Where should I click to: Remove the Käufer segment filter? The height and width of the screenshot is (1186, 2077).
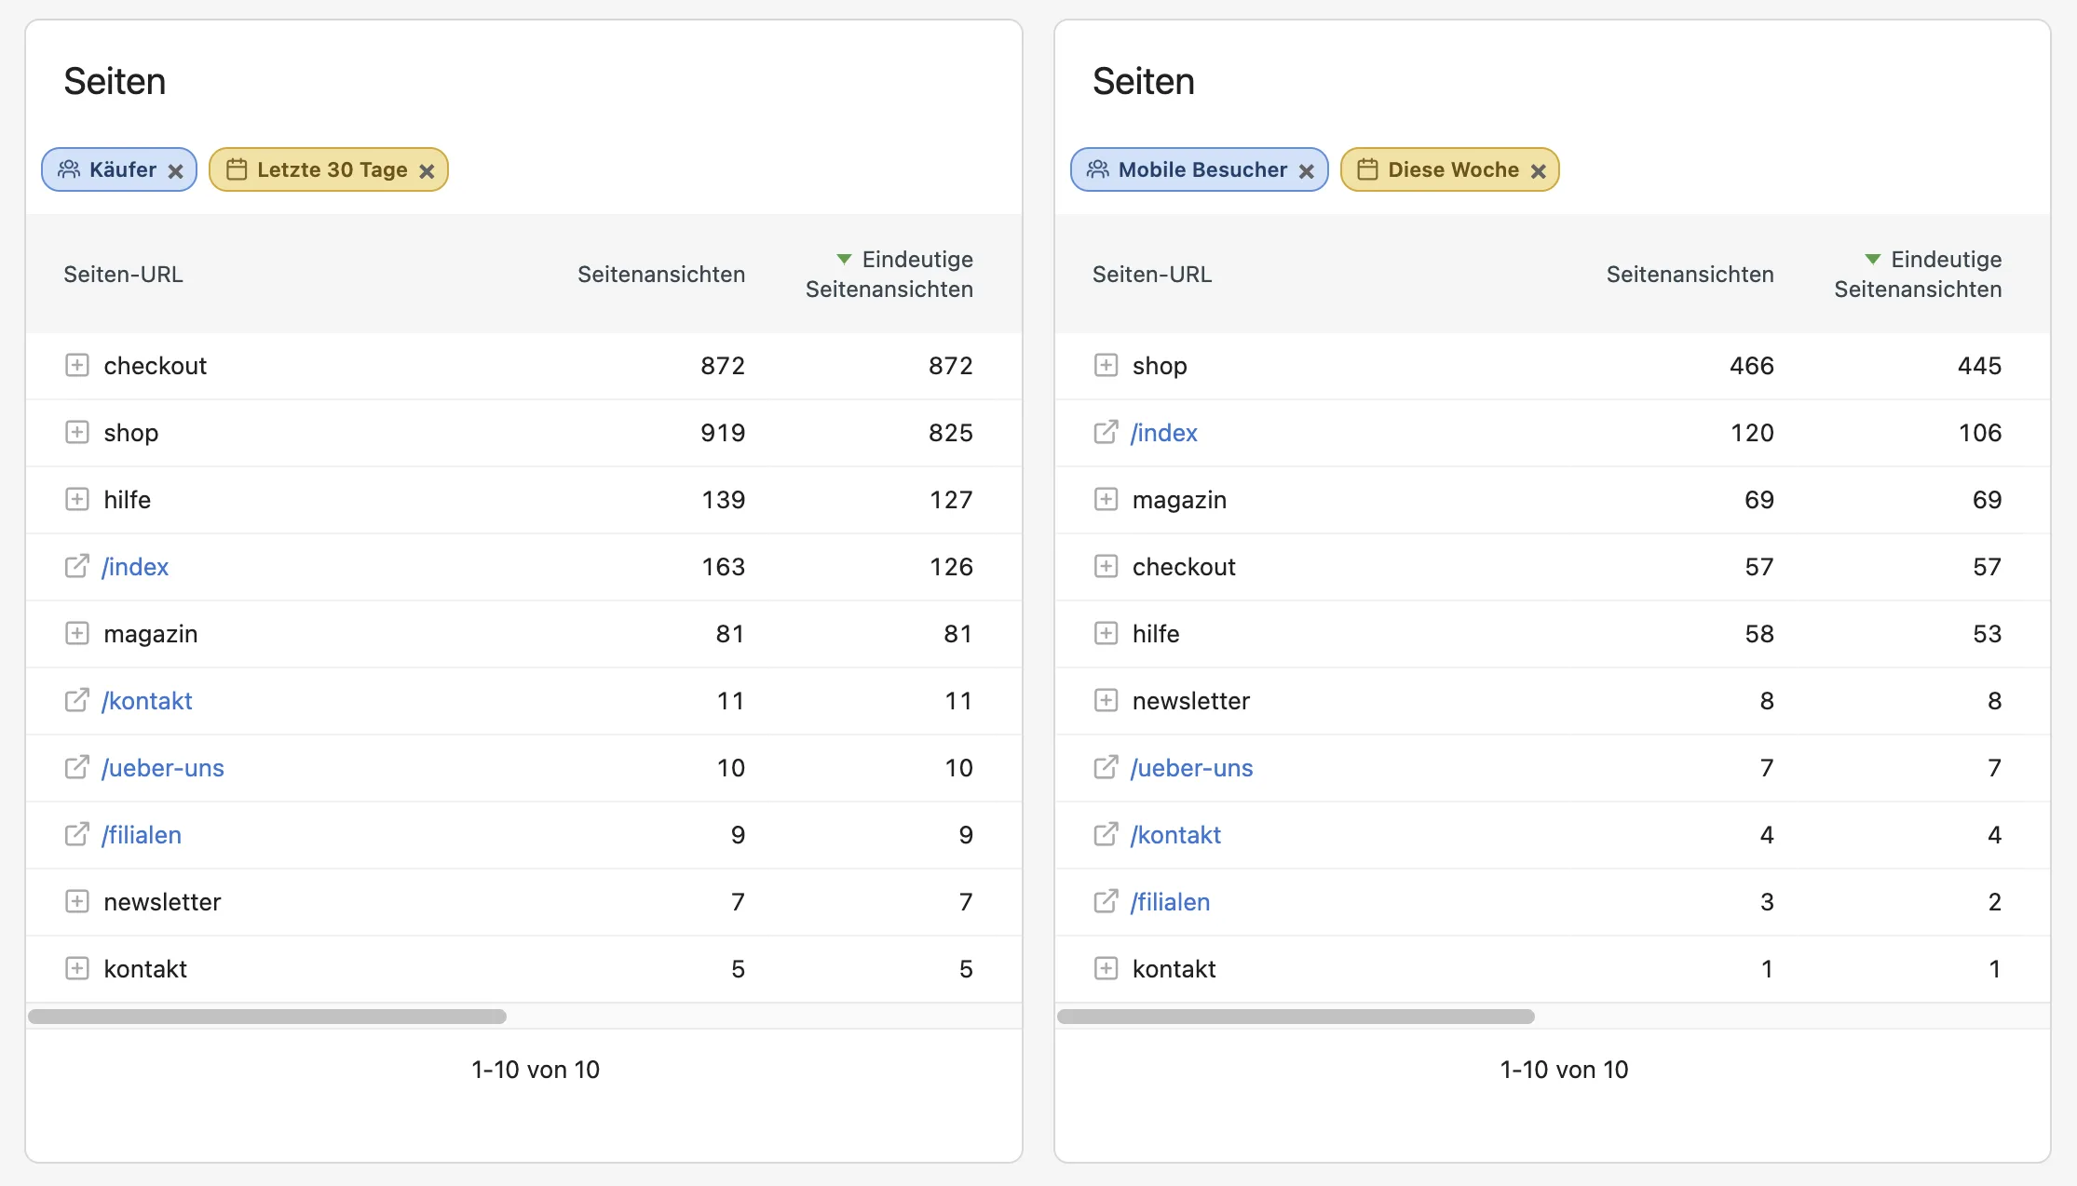(x=175, y=171)
